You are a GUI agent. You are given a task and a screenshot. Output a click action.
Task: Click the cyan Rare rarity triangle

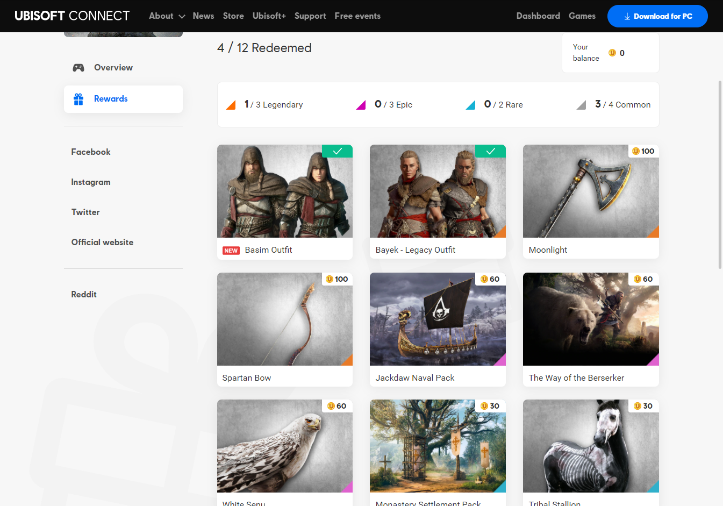point(470,105)
